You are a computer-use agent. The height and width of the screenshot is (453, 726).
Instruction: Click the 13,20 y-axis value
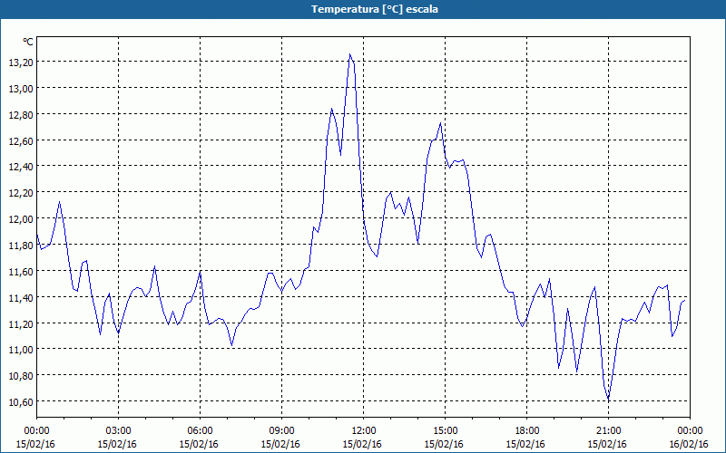[21, 63]
